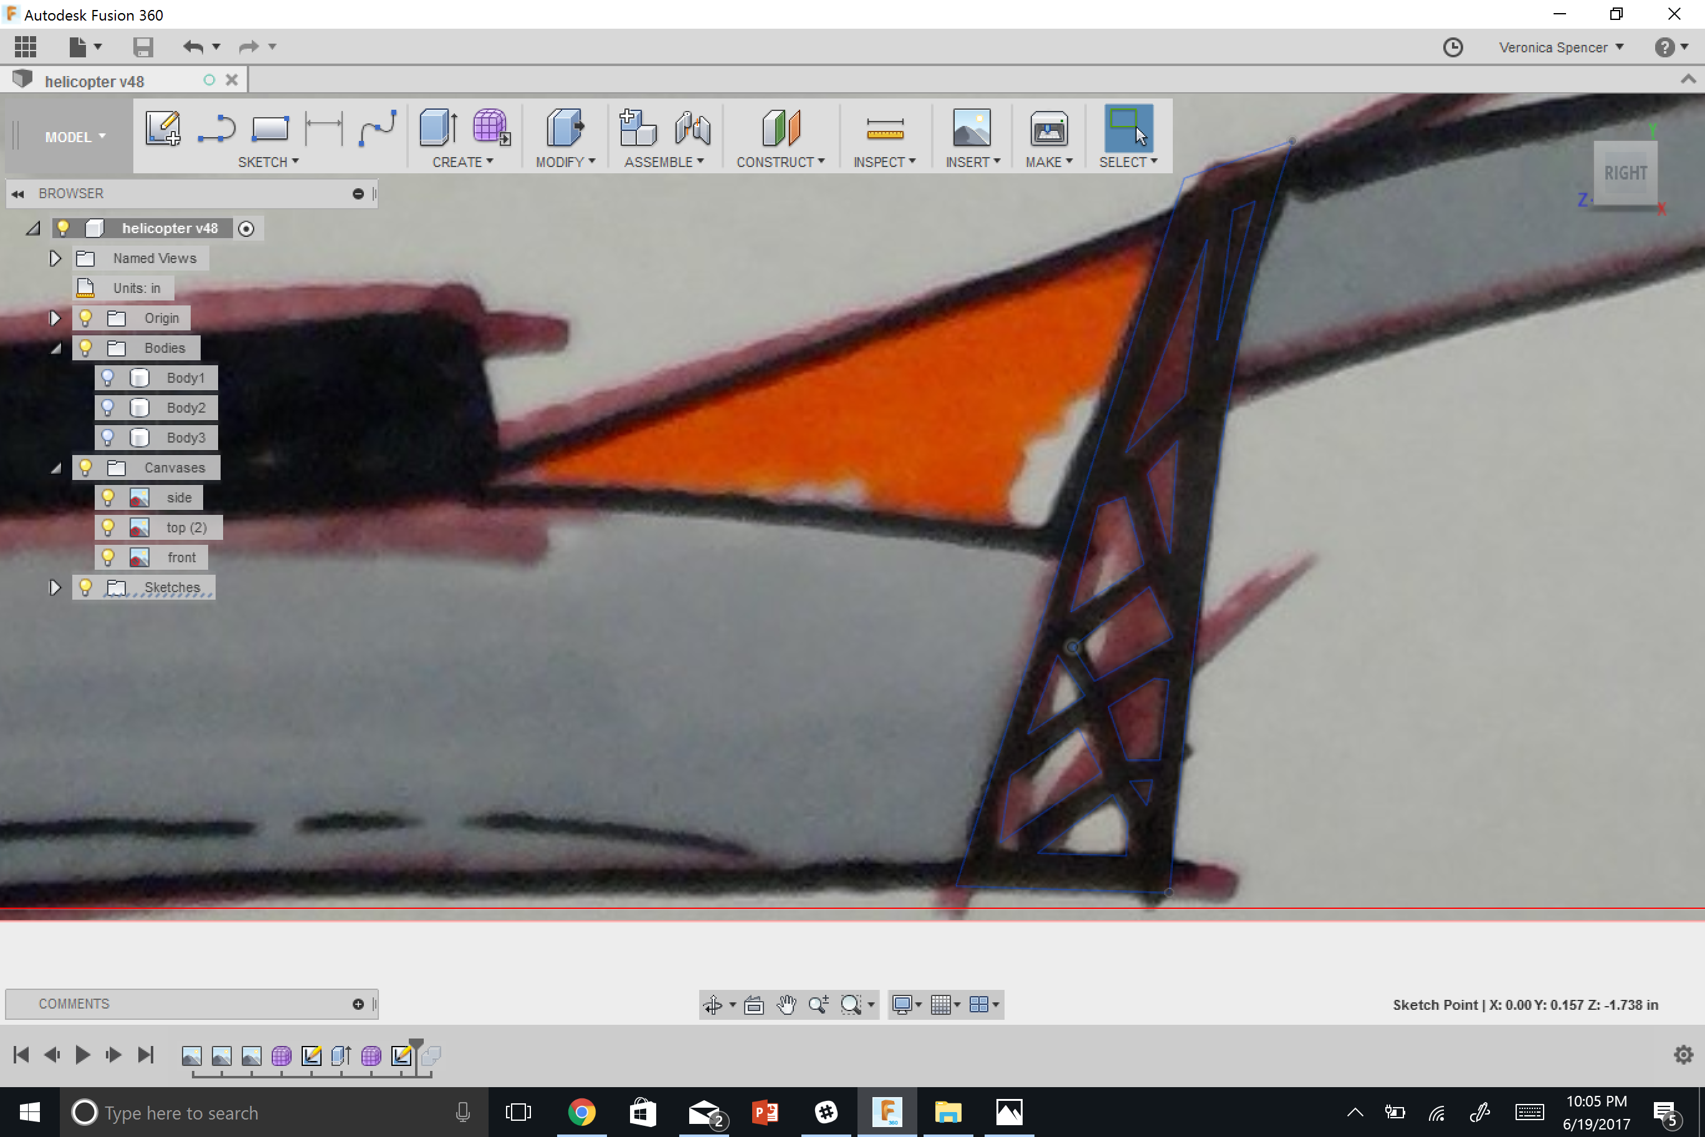Open the CONSTRUCT menu
Screen dimensions: 1705x1137
click(781, 161)
